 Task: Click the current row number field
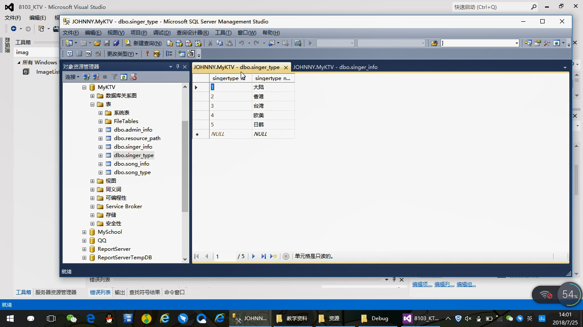225,256
